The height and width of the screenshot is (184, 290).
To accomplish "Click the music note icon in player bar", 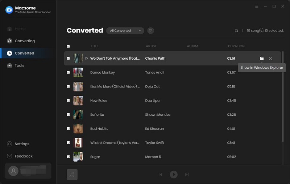I will [x=72, y=174].
